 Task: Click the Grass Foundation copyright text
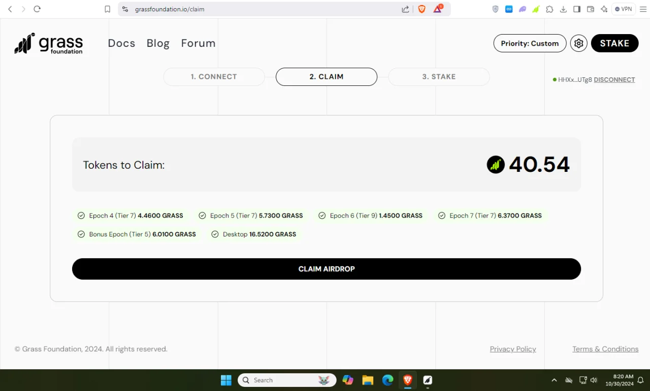pos(91,349)
